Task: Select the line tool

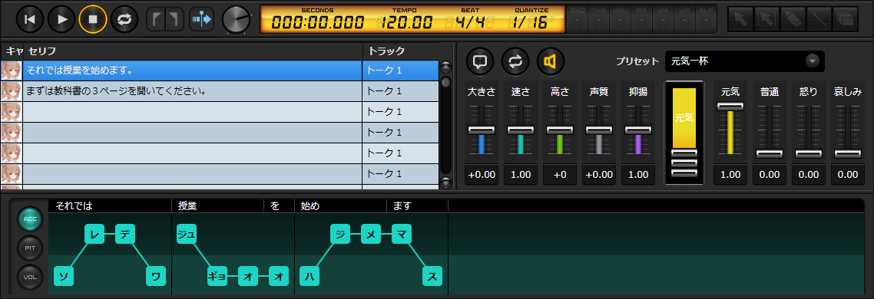Action: (819, 19)
